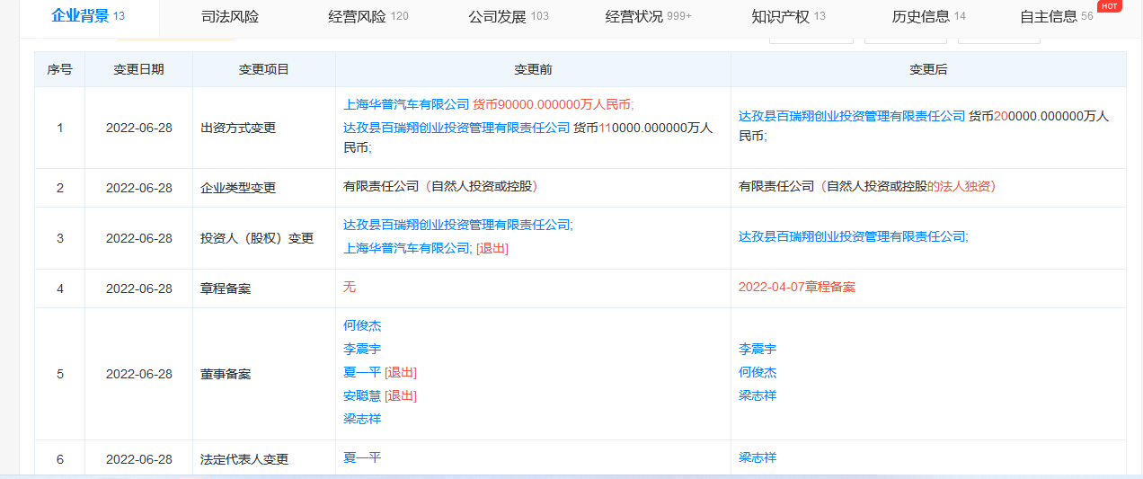
Task: Open 李震宇 in the 董事备案 变更前 list
Action: [x=362, y=349]
